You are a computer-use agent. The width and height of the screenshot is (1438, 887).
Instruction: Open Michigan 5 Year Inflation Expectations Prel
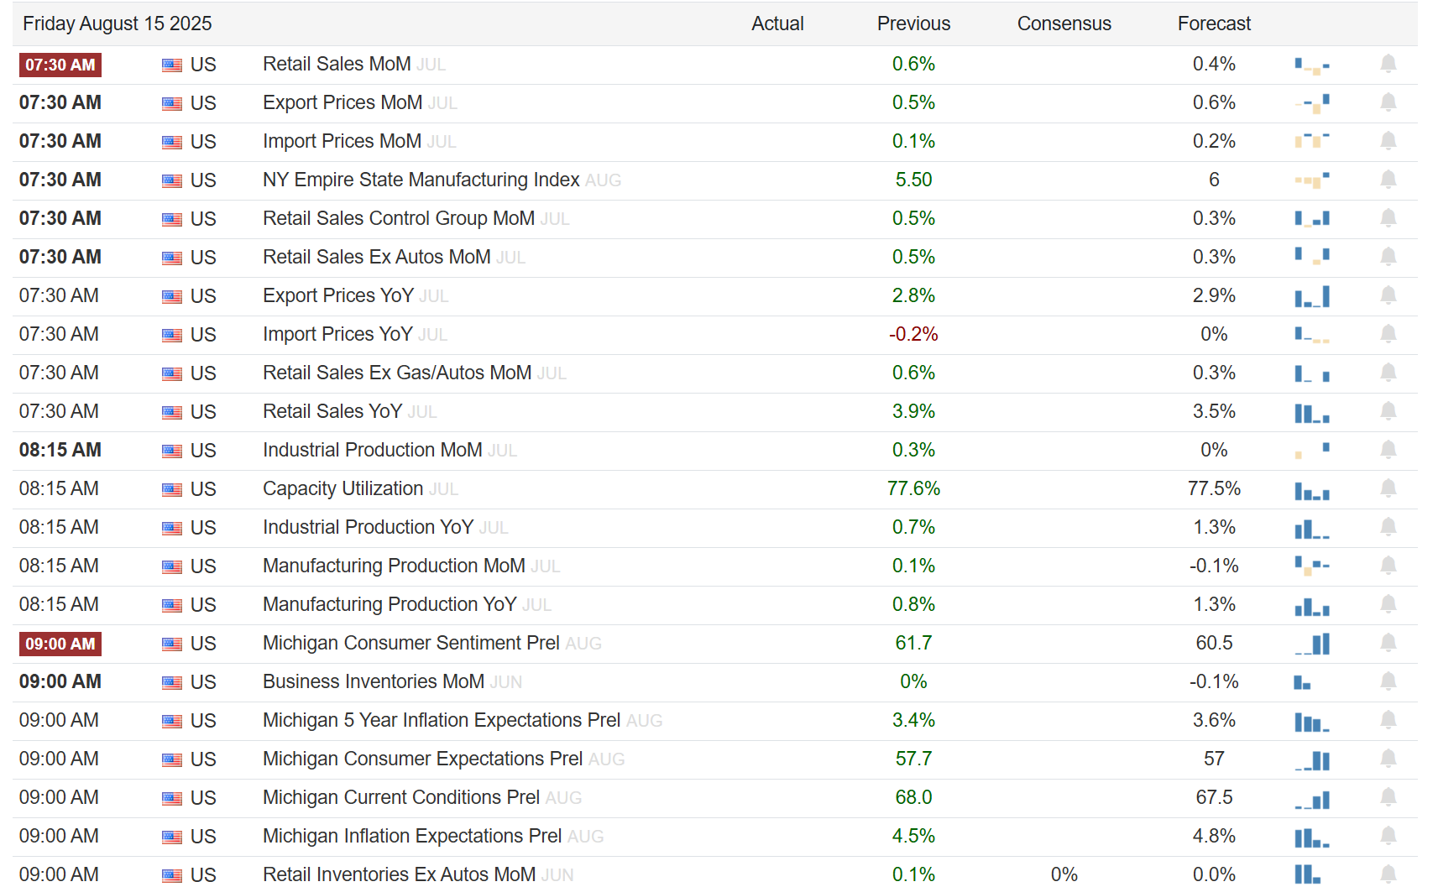tap(441, 720)
